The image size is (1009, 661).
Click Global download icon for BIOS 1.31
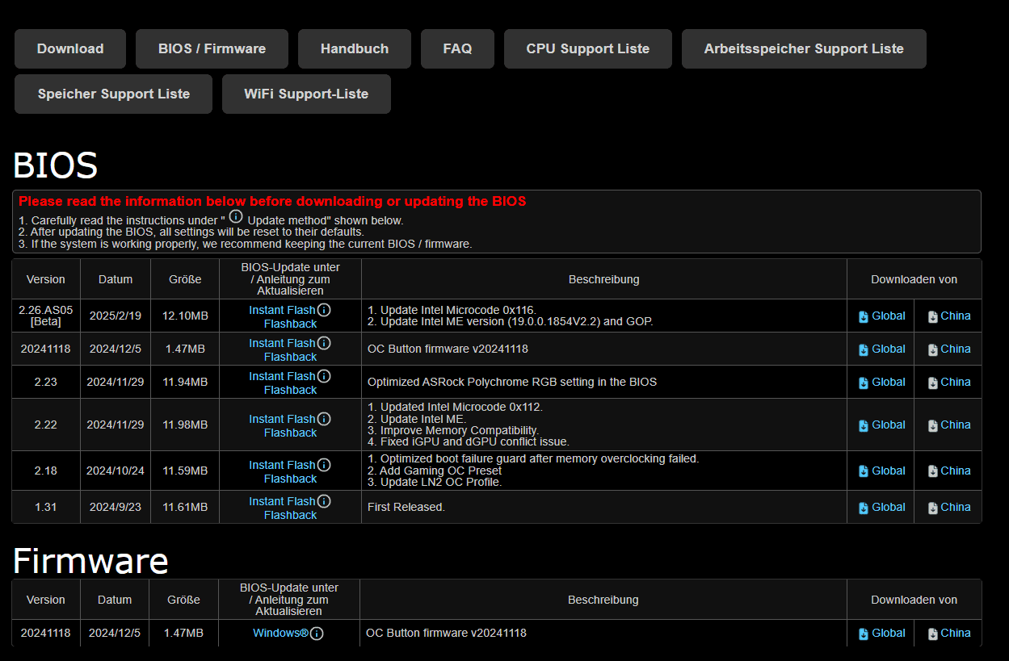click(864, 508)
